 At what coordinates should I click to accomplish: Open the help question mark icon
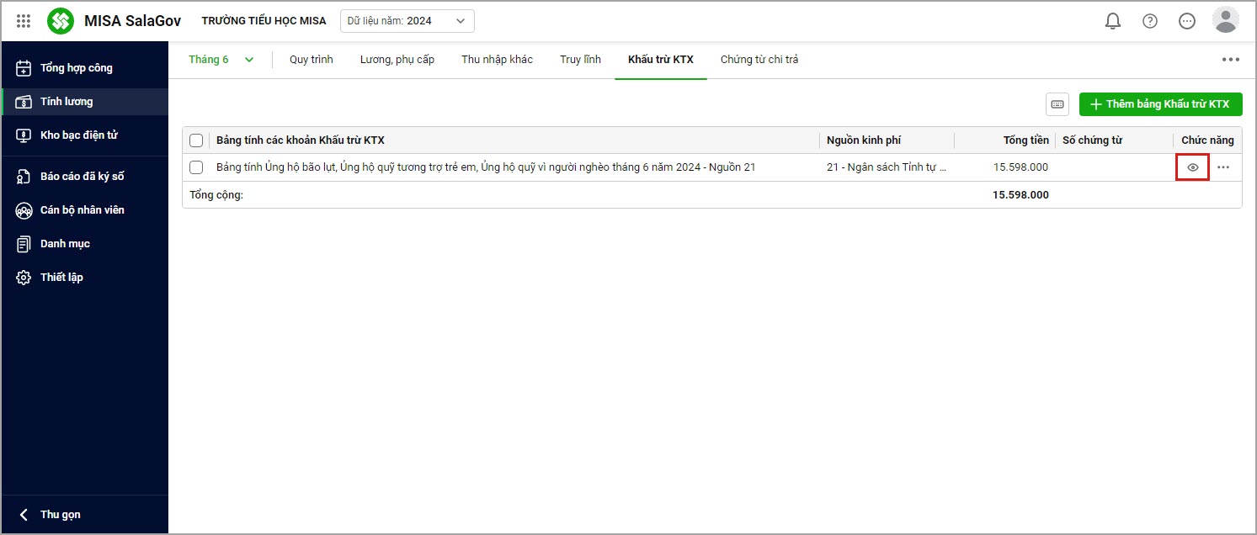pyautogui.click(x=1150, y=21)
